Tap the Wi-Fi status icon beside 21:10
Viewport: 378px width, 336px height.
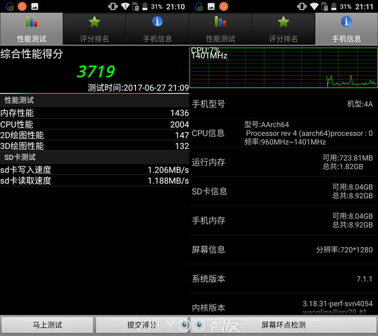click(125, 7)
